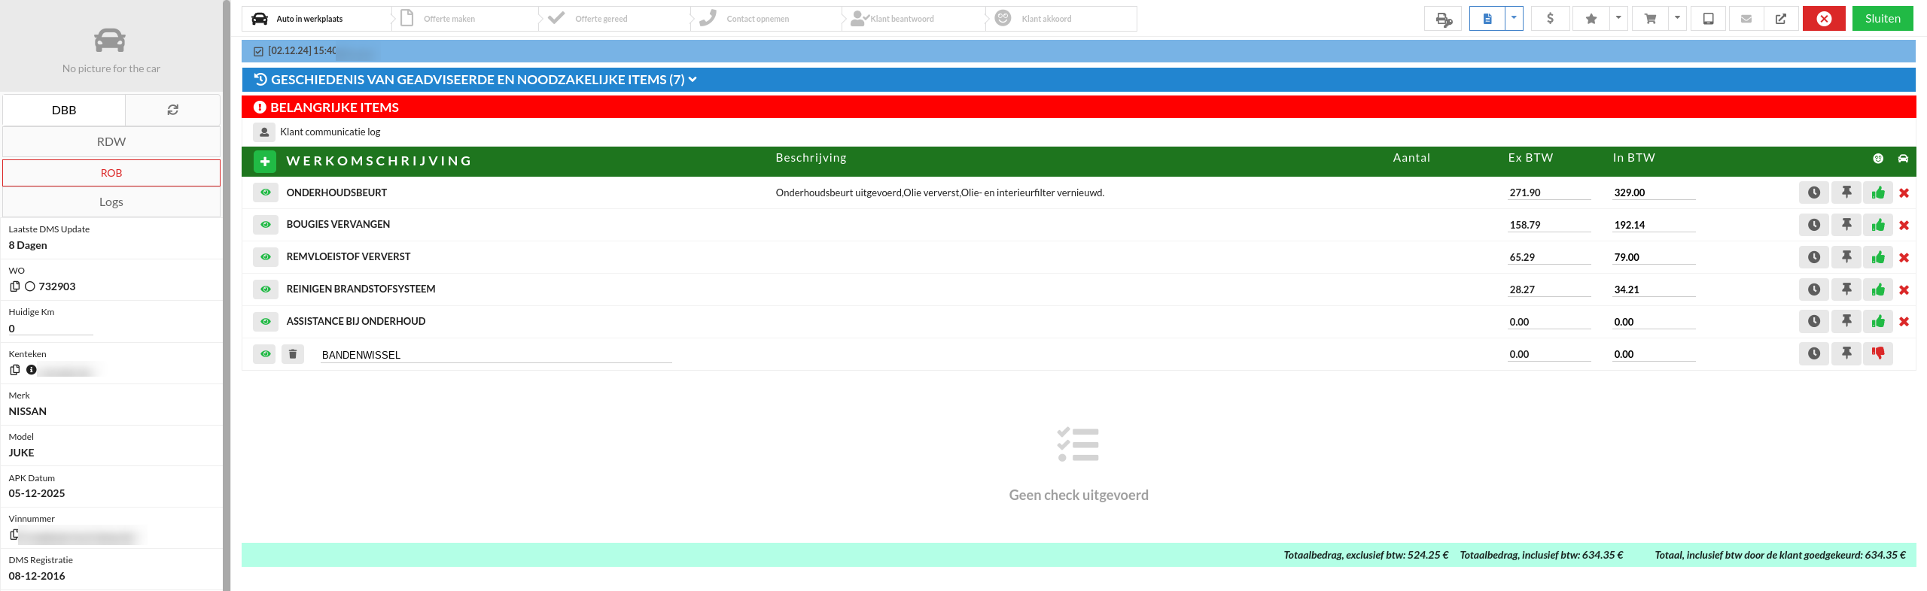1927x591 pixels.
Task: Open the dropdown arrow beside the cart button
Action: tap(1677, 19)
